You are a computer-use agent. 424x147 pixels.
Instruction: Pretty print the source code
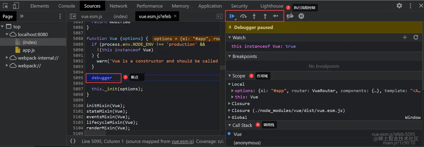pos(73,141)
